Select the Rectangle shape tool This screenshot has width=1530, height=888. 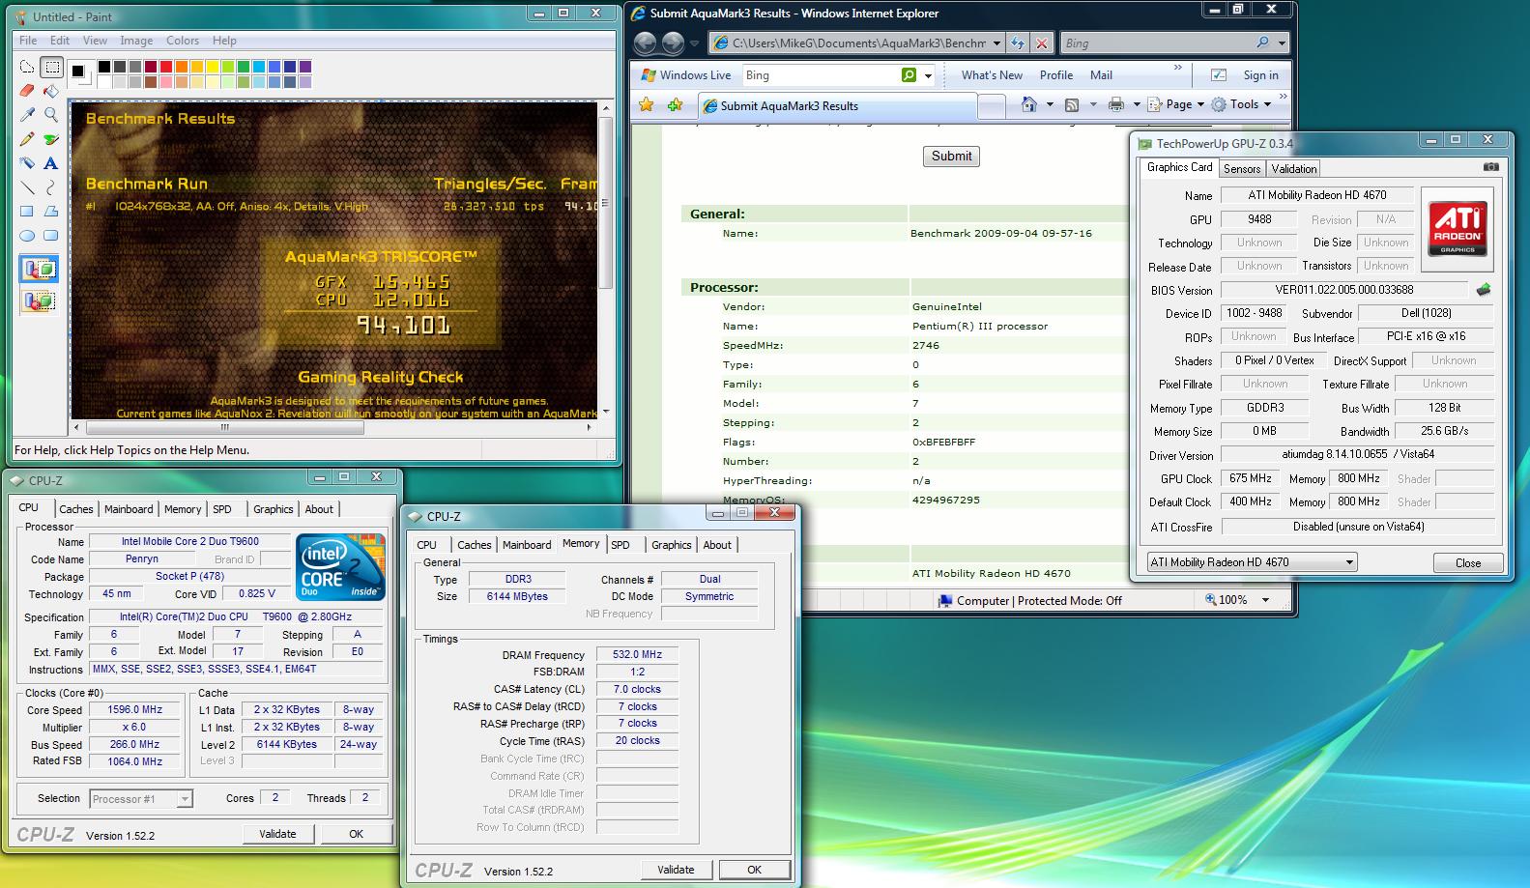point(27,211)
